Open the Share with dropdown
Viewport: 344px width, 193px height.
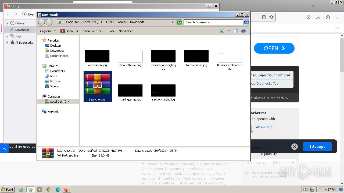[x=92, y=31]
